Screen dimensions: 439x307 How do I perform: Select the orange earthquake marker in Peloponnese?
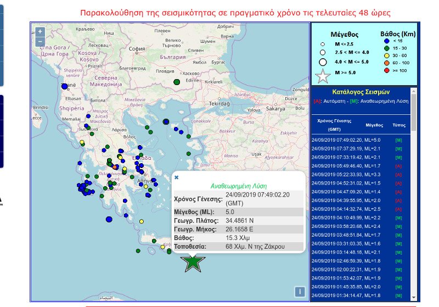click(x=115, y=167)
